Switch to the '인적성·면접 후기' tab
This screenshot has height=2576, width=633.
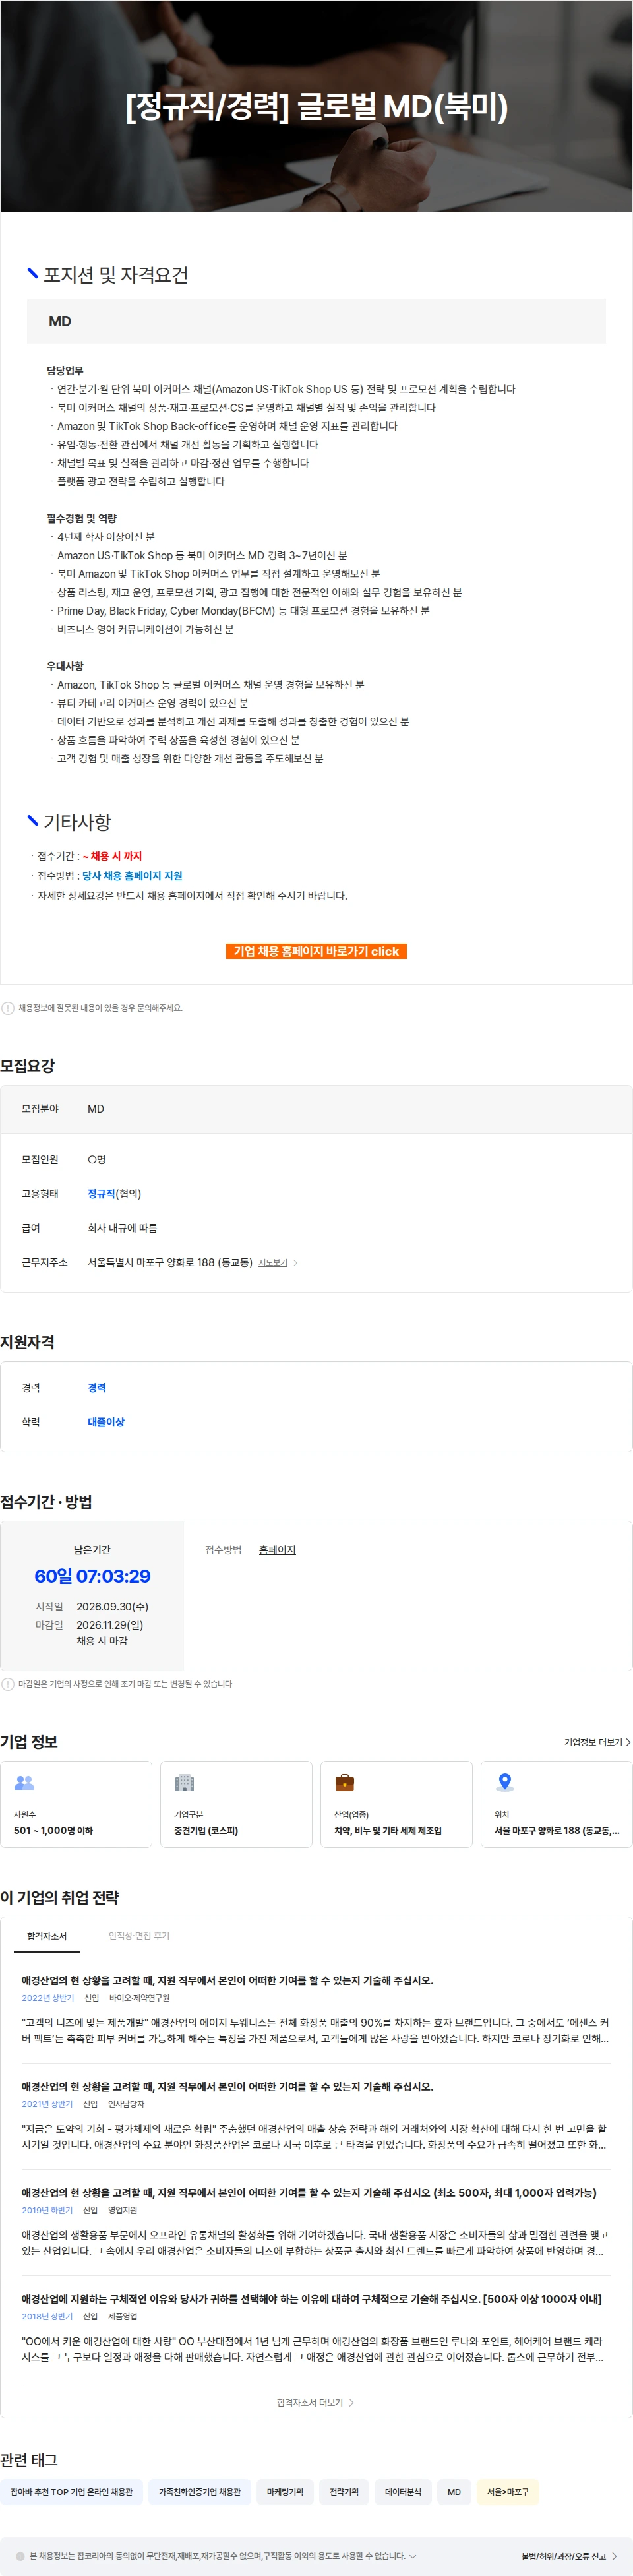click(x=139, y=1936)
